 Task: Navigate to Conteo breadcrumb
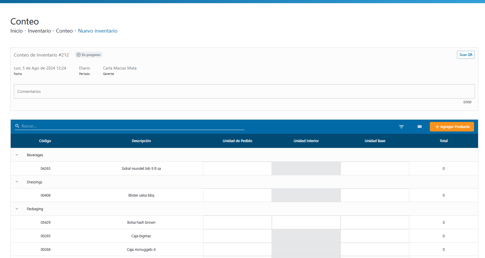coord(64,31)
